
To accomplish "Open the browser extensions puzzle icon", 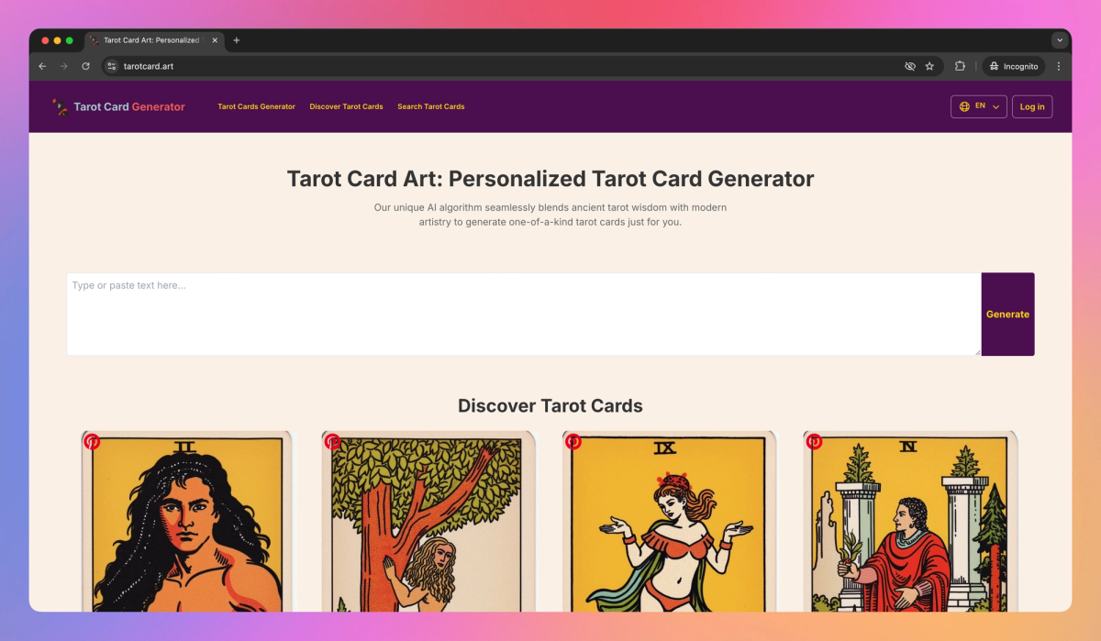I will 960,66.
